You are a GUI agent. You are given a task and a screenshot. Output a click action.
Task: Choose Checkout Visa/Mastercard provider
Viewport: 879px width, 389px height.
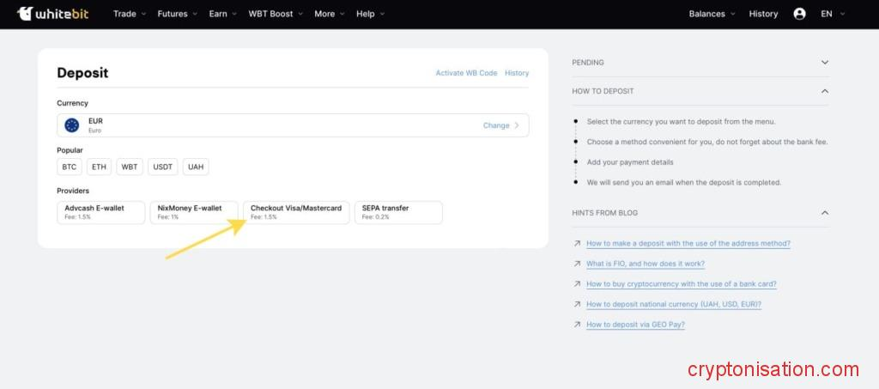tap(296, 212)
